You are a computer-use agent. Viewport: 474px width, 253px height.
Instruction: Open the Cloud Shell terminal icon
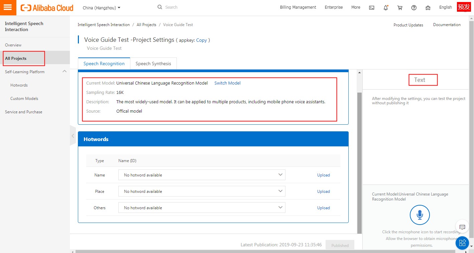[371, 8]
